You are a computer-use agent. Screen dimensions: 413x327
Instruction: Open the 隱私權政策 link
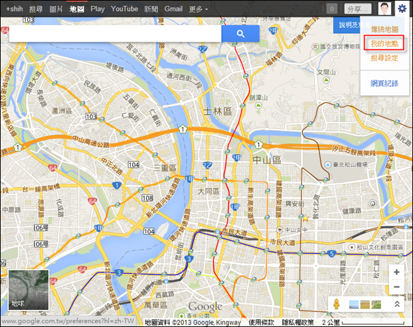coord(297,322)
